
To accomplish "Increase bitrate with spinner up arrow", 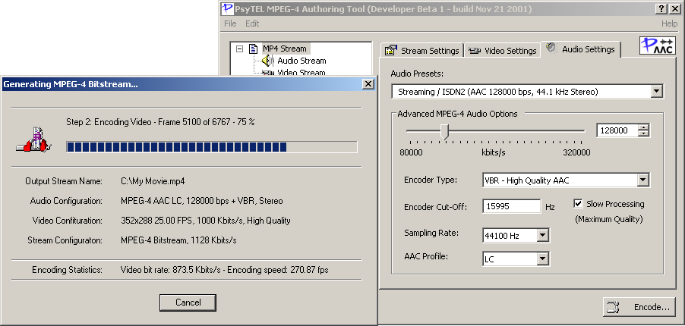I will (644, 127).
